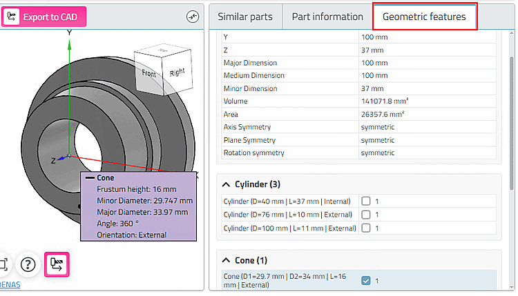This screenshot has height=296, width=518.
Task: Click the fit-to-view frame icon
Action: click(x=3, y=264)
